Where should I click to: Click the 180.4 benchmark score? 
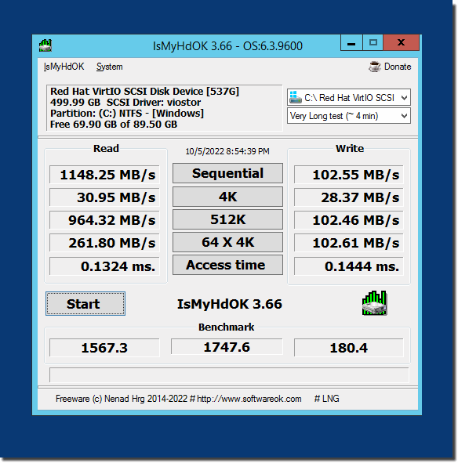349,348
